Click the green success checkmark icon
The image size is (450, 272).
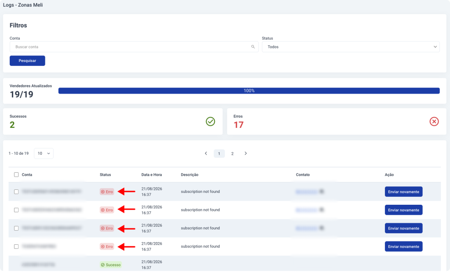(x=210, y=121)
